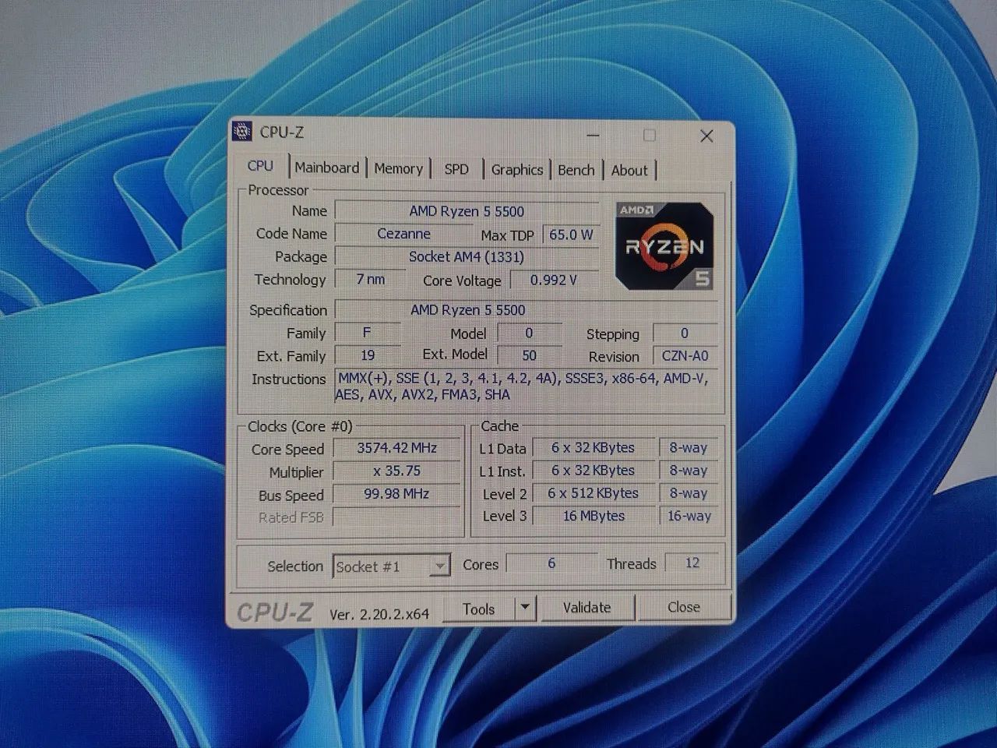Click the empty Rated FSB field
This screenshot has width=997, height=748.
pyautogui.click(x=396, y=517)
